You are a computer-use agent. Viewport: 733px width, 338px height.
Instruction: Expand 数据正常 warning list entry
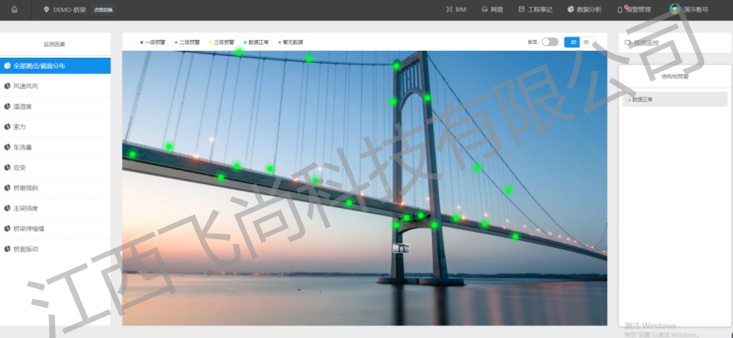[674, 99]
